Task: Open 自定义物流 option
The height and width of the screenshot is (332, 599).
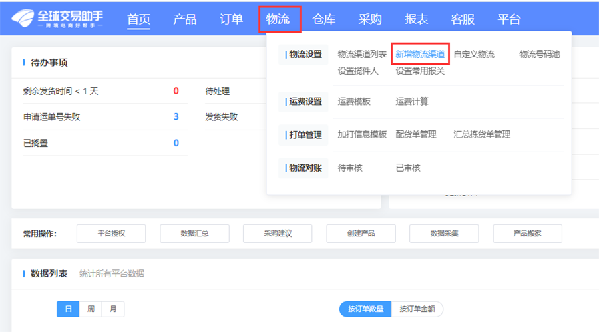Action: click(474, 55)
